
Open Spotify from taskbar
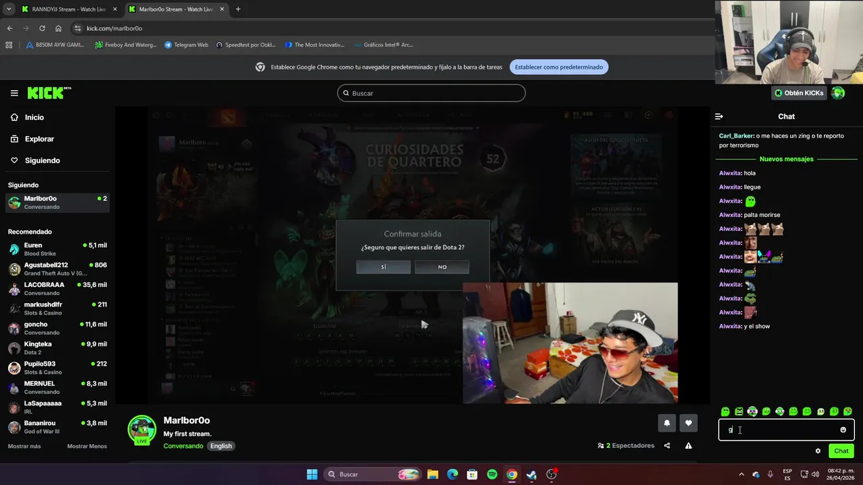pyautogui.click(x=492, y=474)
